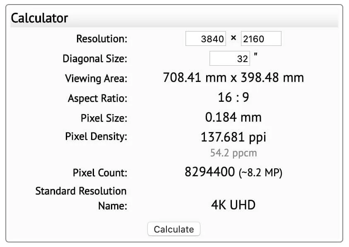Select the Diagonal Size input showing 32
The height and width of the screenshot is (247, 349).
[230, 58]
